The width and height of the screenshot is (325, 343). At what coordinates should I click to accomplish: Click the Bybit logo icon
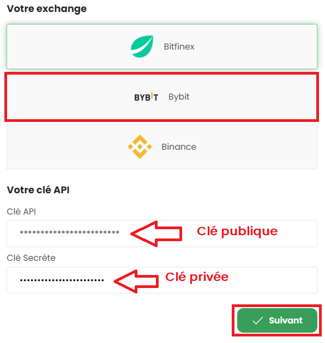pos(146,97)
